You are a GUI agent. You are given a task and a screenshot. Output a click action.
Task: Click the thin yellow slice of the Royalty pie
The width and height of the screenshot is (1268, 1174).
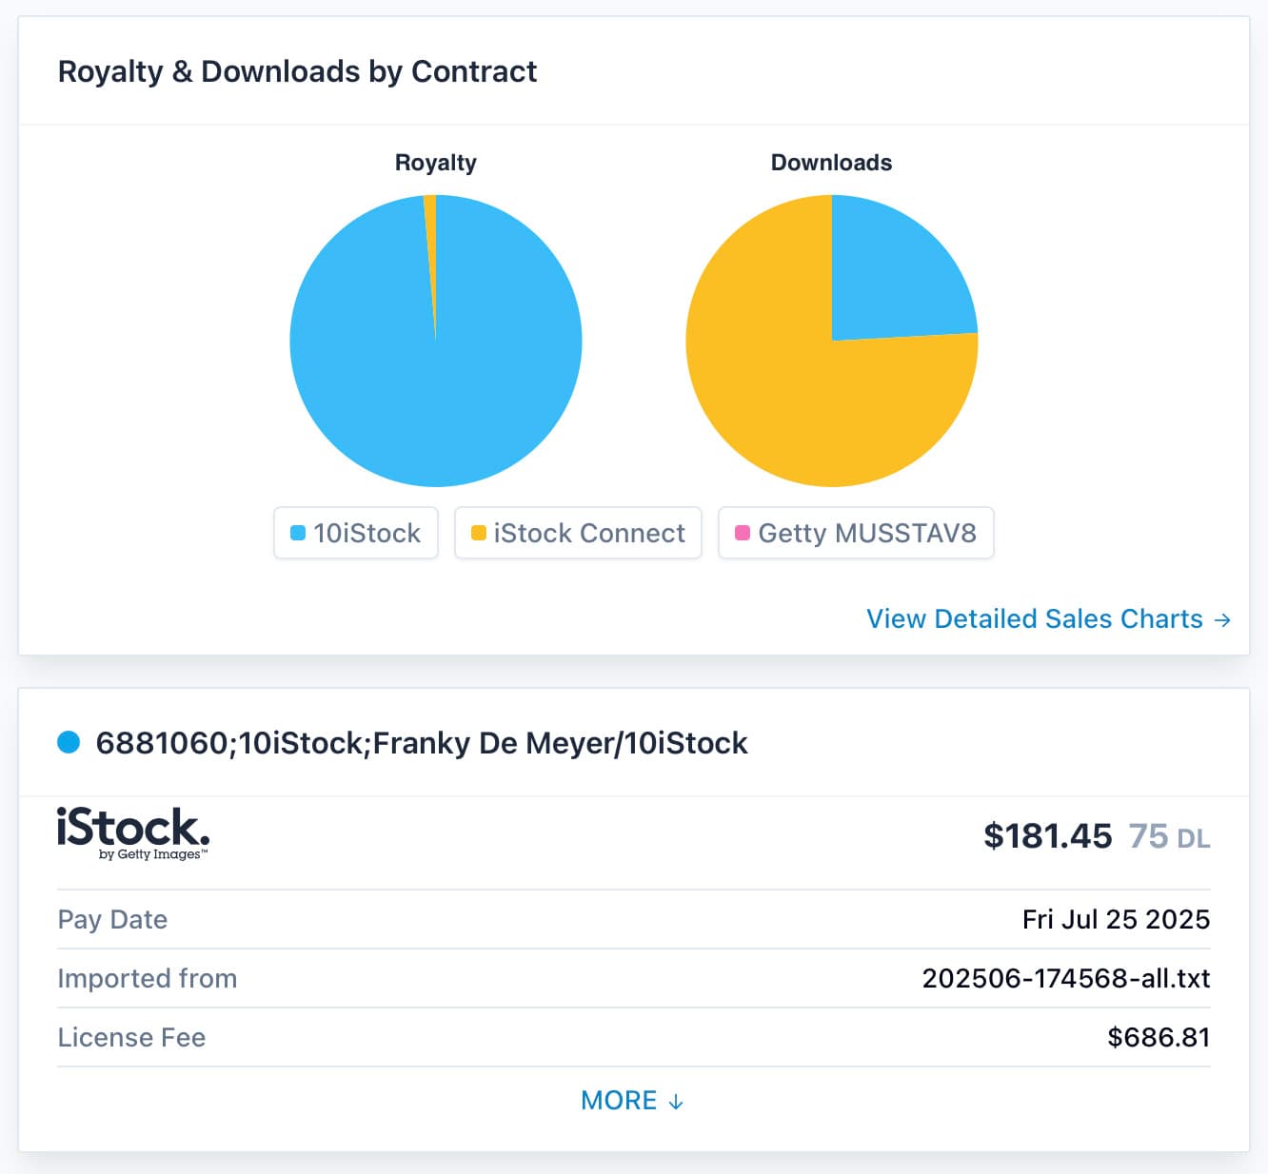[430, 228]
